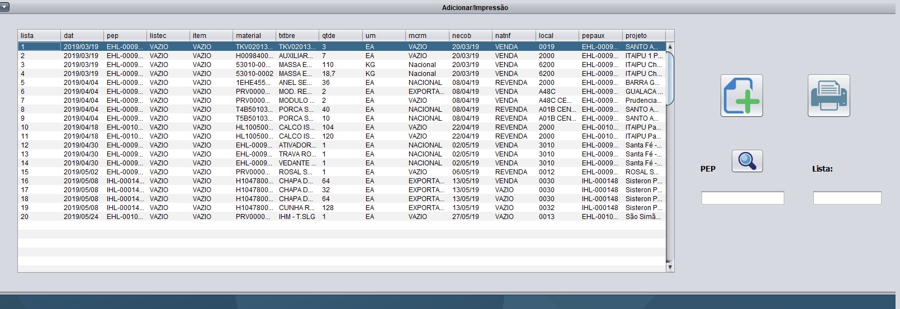
Task: Select the qtde cell showing 110
Action: [x=340, y=65]
